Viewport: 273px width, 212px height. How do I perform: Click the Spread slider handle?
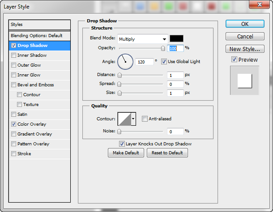pos(119,84)
